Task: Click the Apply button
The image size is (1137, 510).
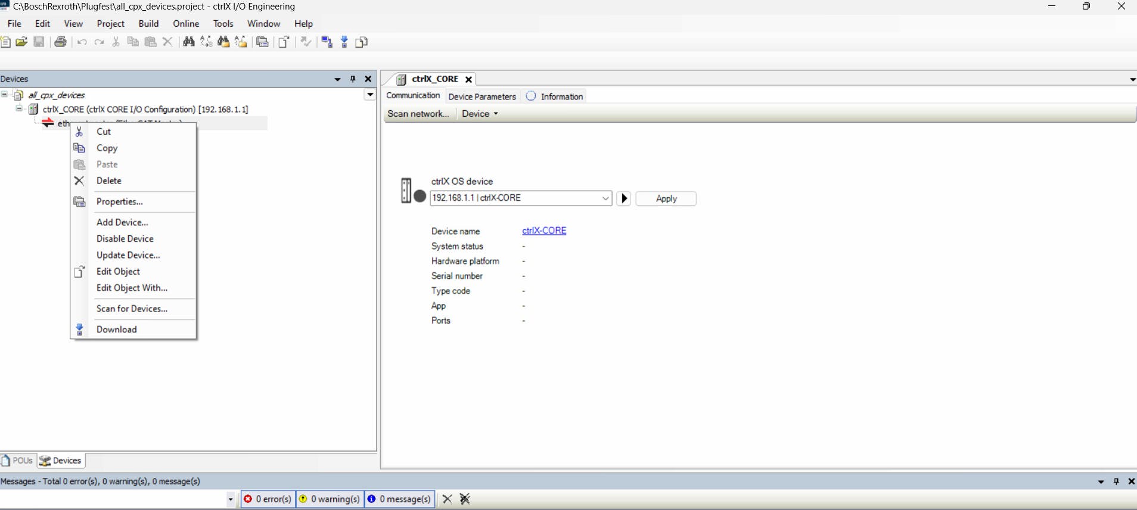Action: point(666,198)
